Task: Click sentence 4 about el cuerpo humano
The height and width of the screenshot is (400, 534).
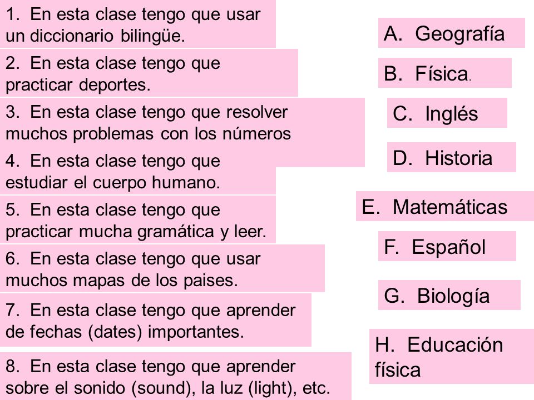Action: click(x=137, y=172)
